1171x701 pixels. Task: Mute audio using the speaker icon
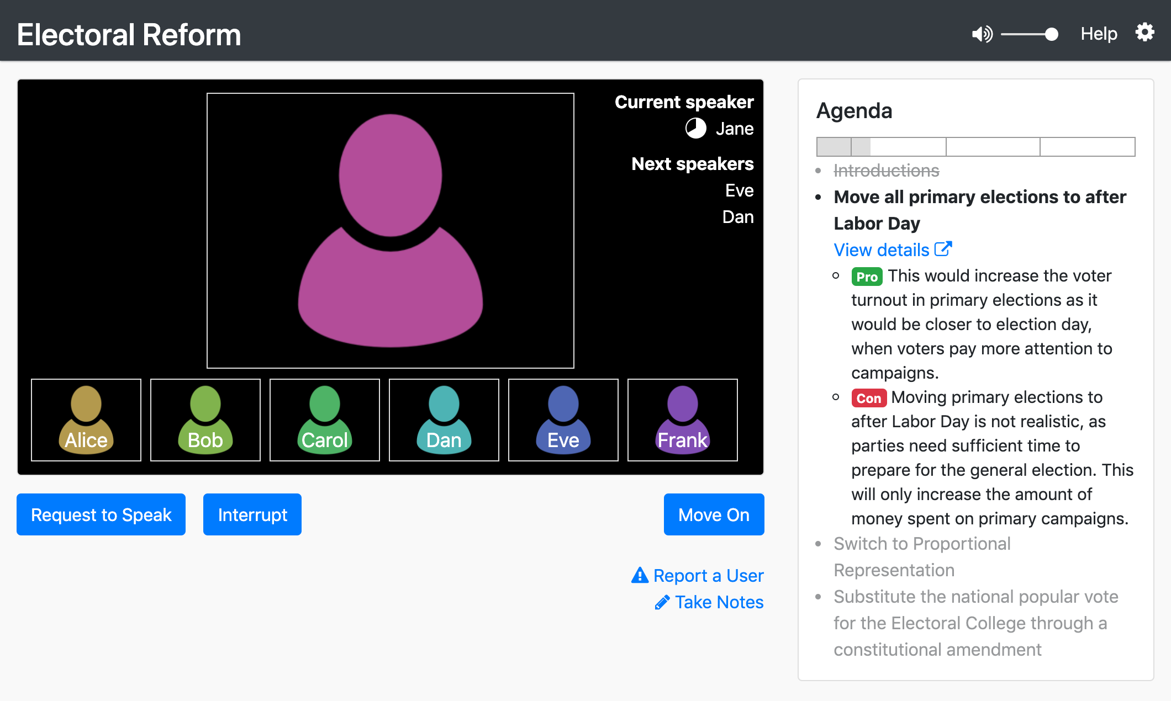point(982,33)
